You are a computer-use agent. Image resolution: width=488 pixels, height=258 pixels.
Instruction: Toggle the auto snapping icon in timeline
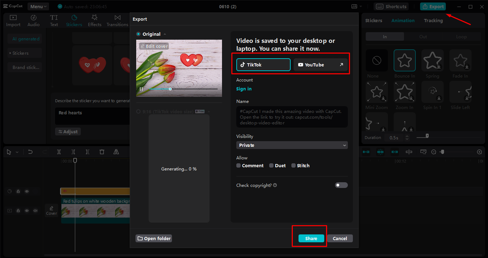(380, 152)
